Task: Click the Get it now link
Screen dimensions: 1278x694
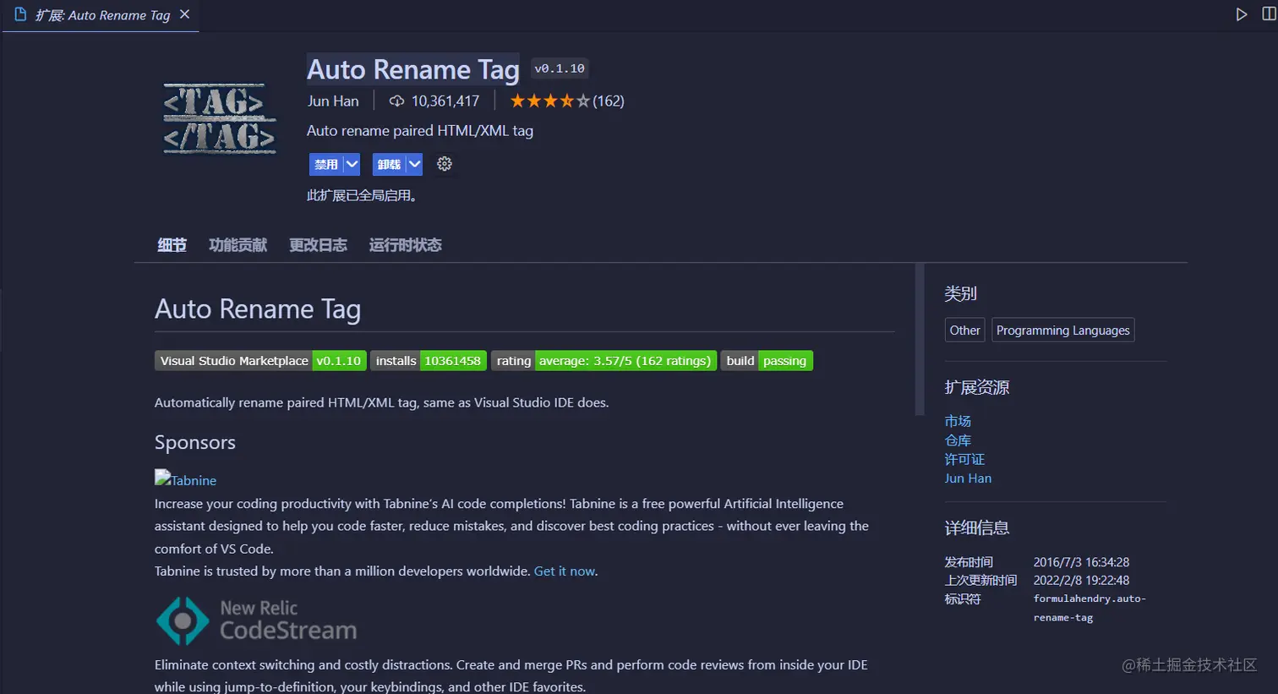Action: pos(565,571)
